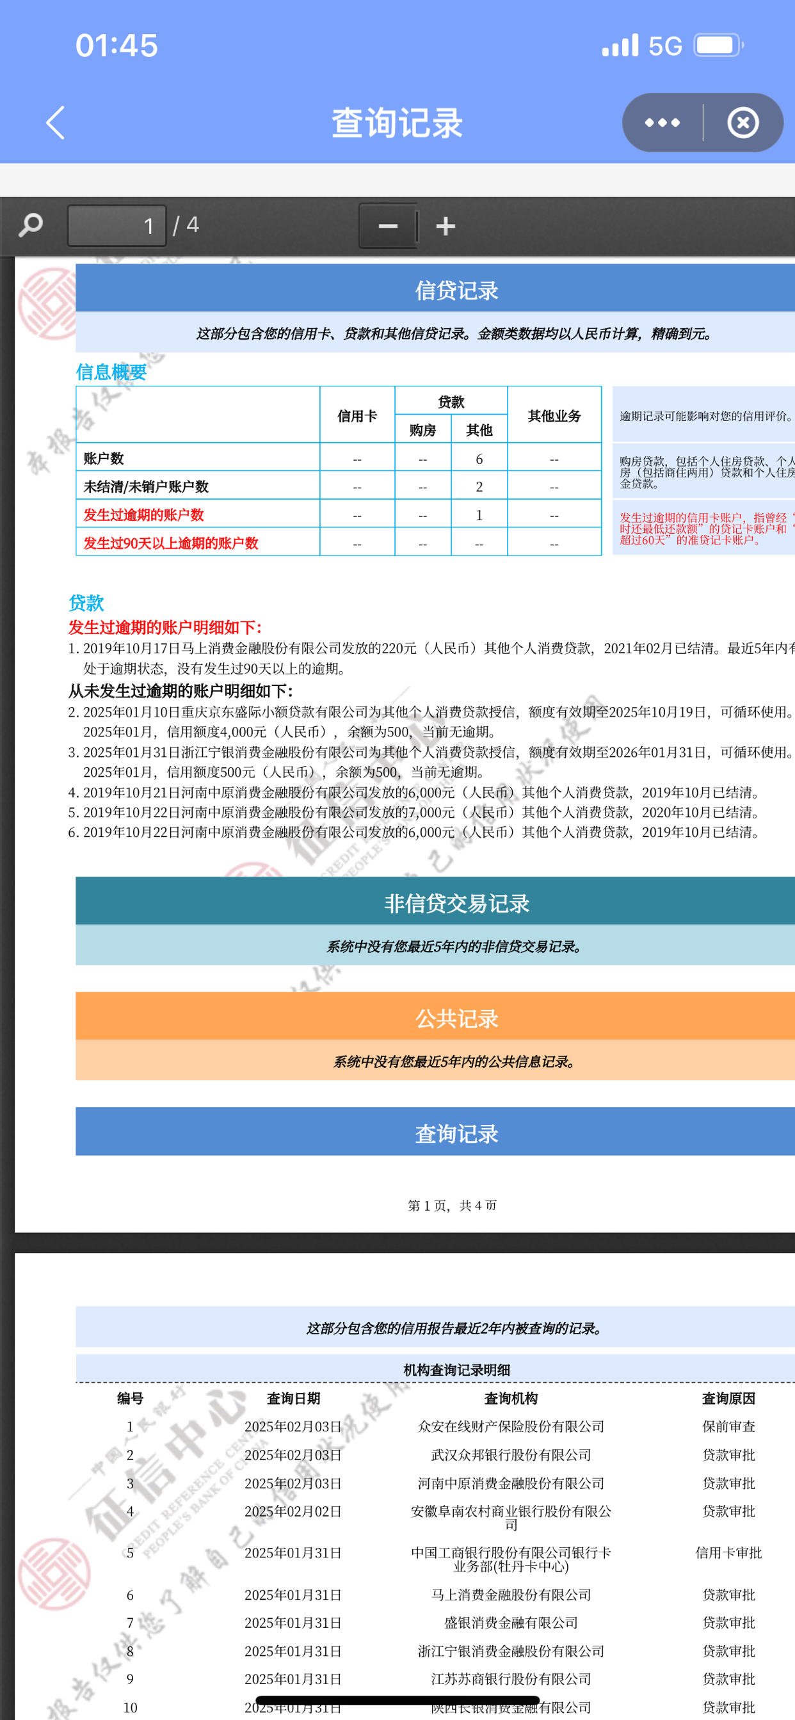Open the PDF search magnifier
The image size is (795, 1720).
pos(31,226)
